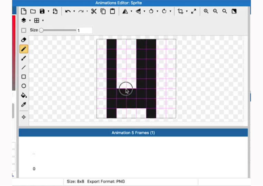Select the rectangular selection tool
The width and height of the screenshot is (263, 186).
click(24, 31)
